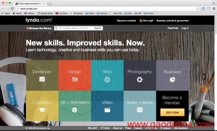
Task: Click the Business pie chart icon
Action: (172, 80)
